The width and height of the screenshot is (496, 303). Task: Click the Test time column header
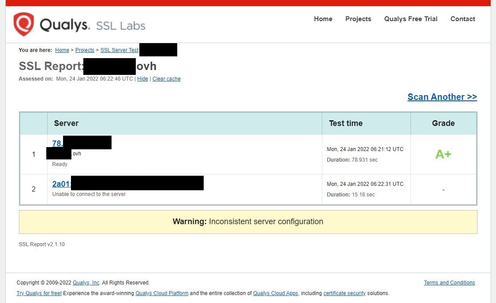click(346, 123)
